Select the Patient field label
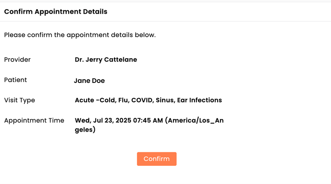 [15, 80]
